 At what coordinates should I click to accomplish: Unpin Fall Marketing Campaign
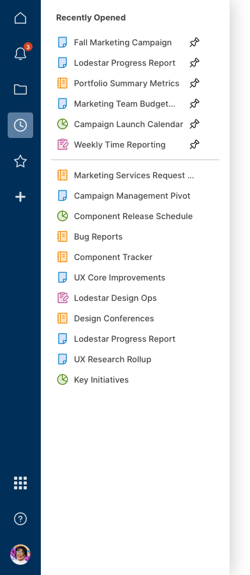[x=195, y=43]
